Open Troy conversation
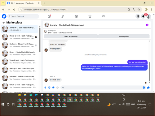 19,62
